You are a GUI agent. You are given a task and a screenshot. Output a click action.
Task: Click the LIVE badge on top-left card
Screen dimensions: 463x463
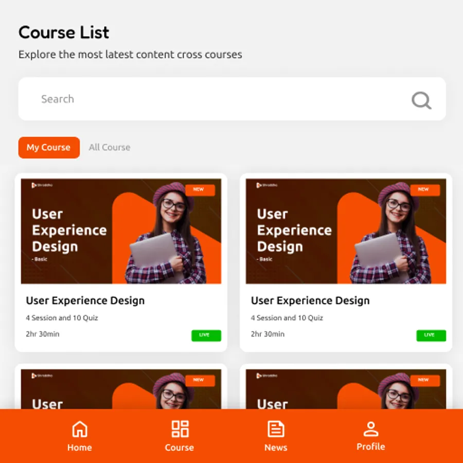click(x=206, y=335)
